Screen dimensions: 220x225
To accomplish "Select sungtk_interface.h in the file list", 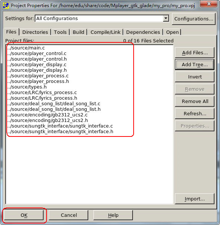I will 60,132.
